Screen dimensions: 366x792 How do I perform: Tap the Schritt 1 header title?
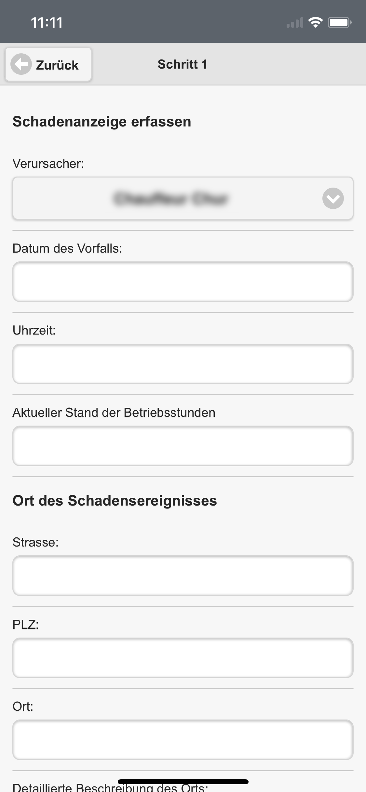(182, 64)
